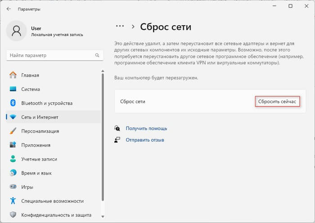Screen dimensions: 315x223
Task: Click the Главная home icon
Action: click(13, 75)
